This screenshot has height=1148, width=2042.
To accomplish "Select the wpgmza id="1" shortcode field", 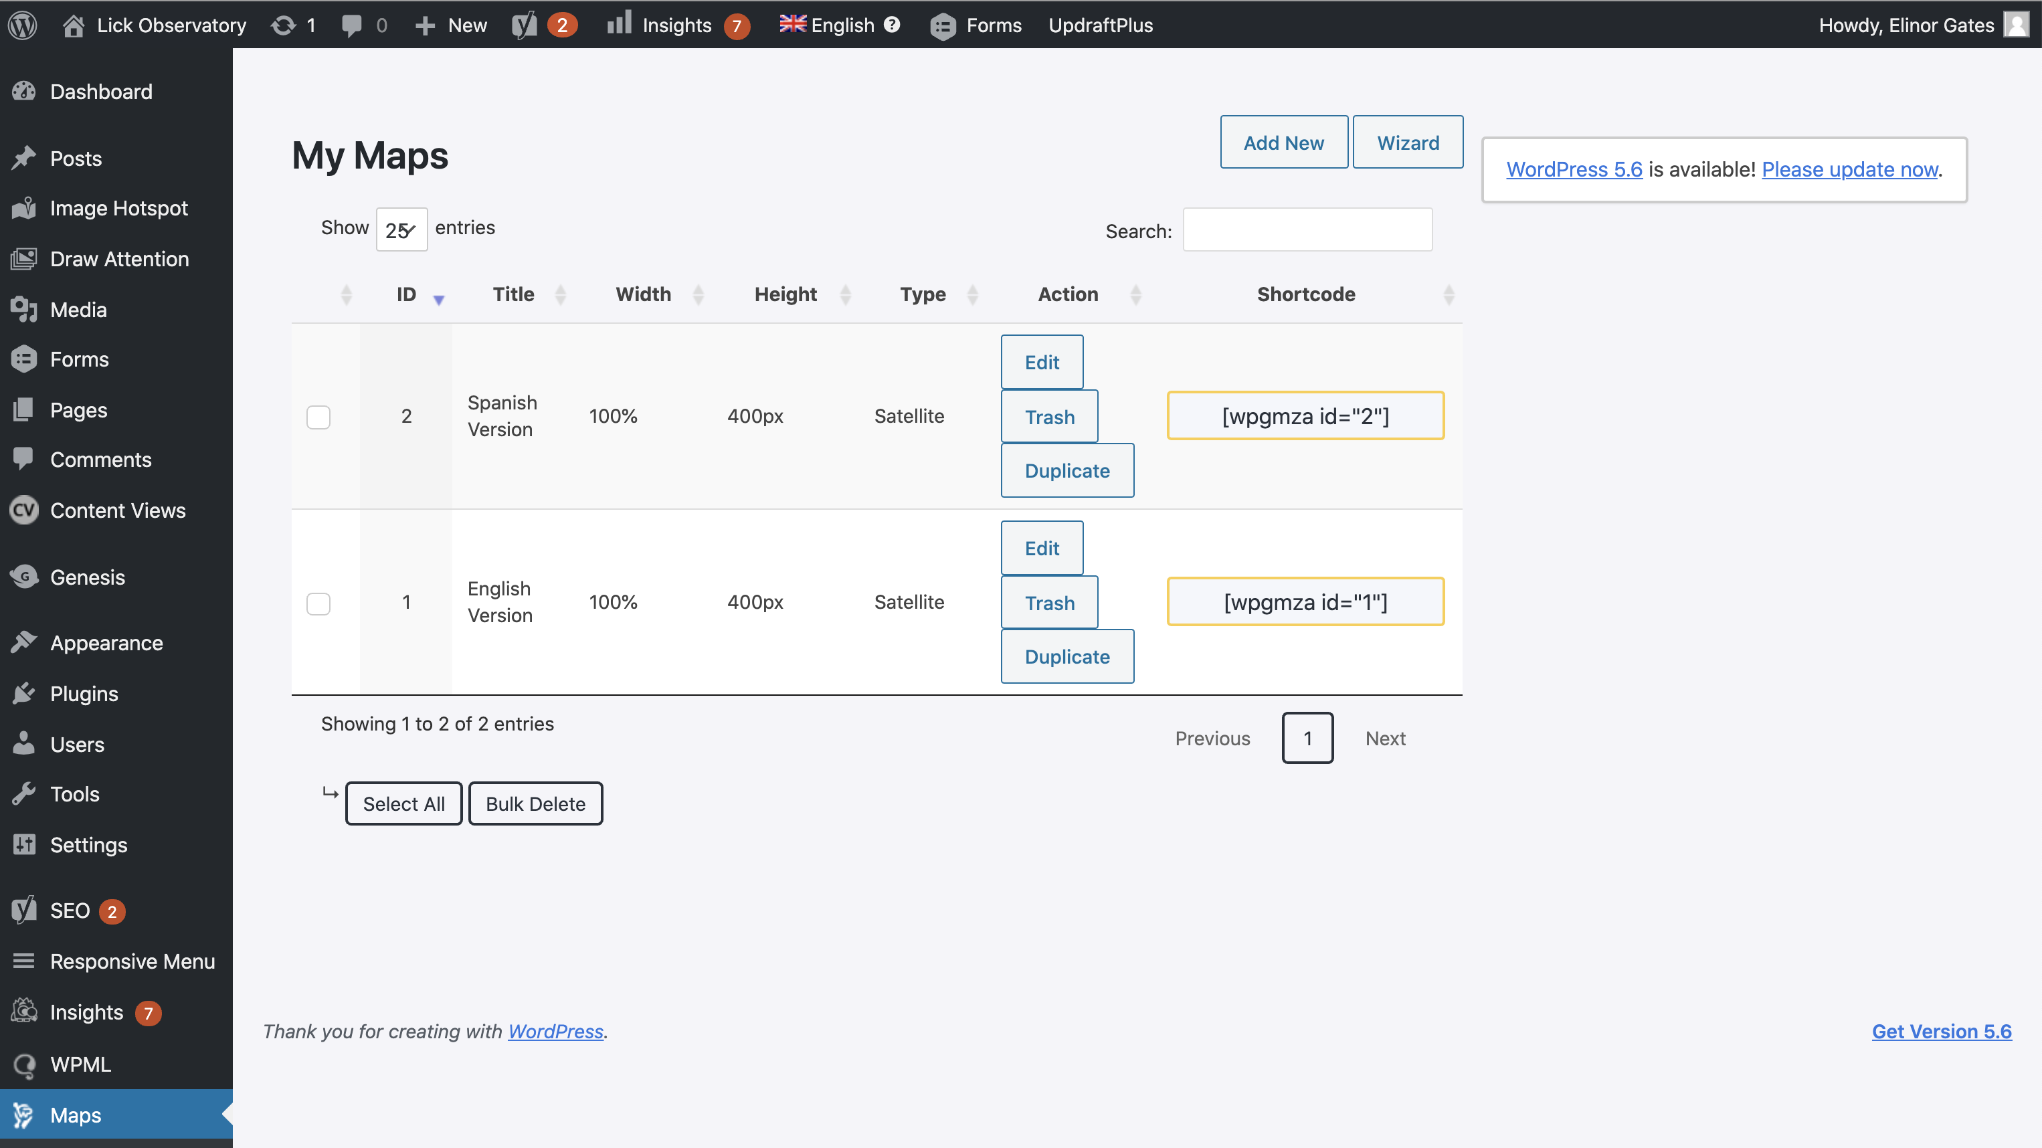I will pos(1305,601).
